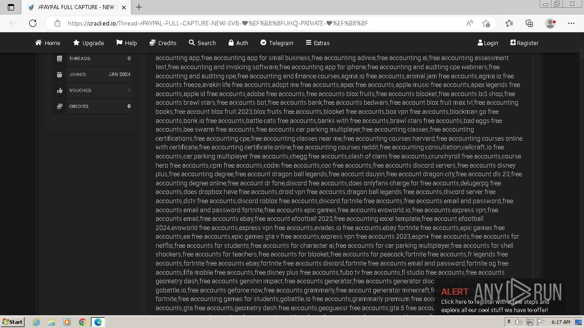Image resolution: width=584 pixels, height=328 pixels.
Task: Open media player taskbar icon
Action: tap(67, 322)
